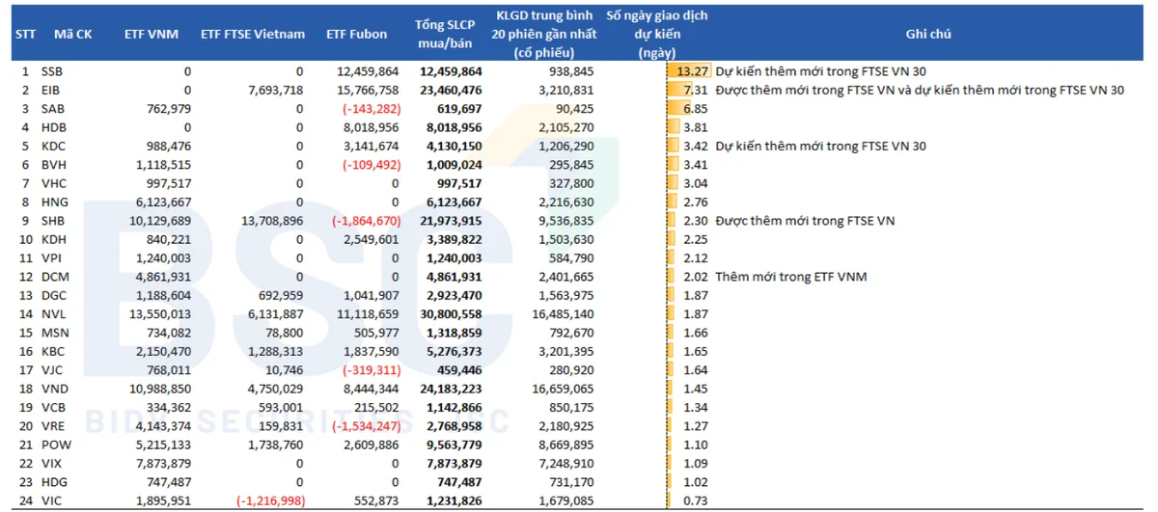The width and height of the screenshot is (1158, 512).
Task: Click negative value '(-319,311)' for VJC
Action: 371,370
